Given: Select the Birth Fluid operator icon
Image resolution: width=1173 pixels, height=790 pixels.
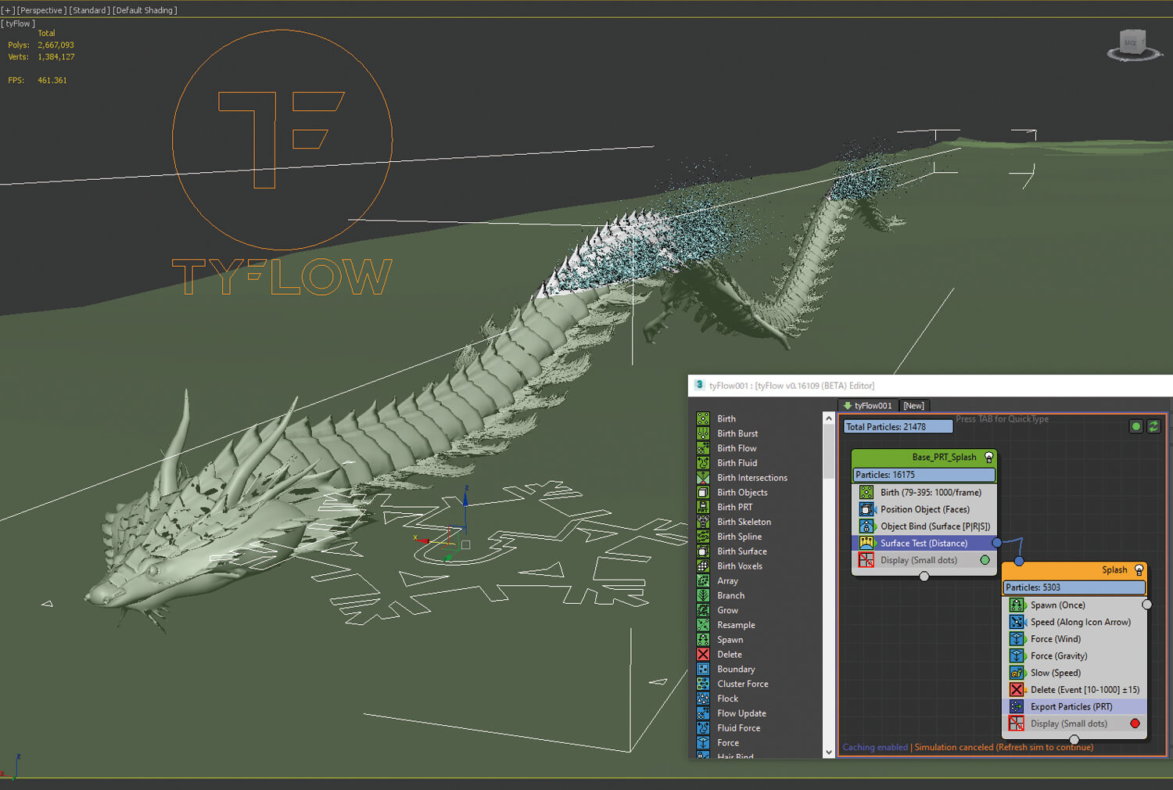Looking at the screenshot, I should point(703,463).
